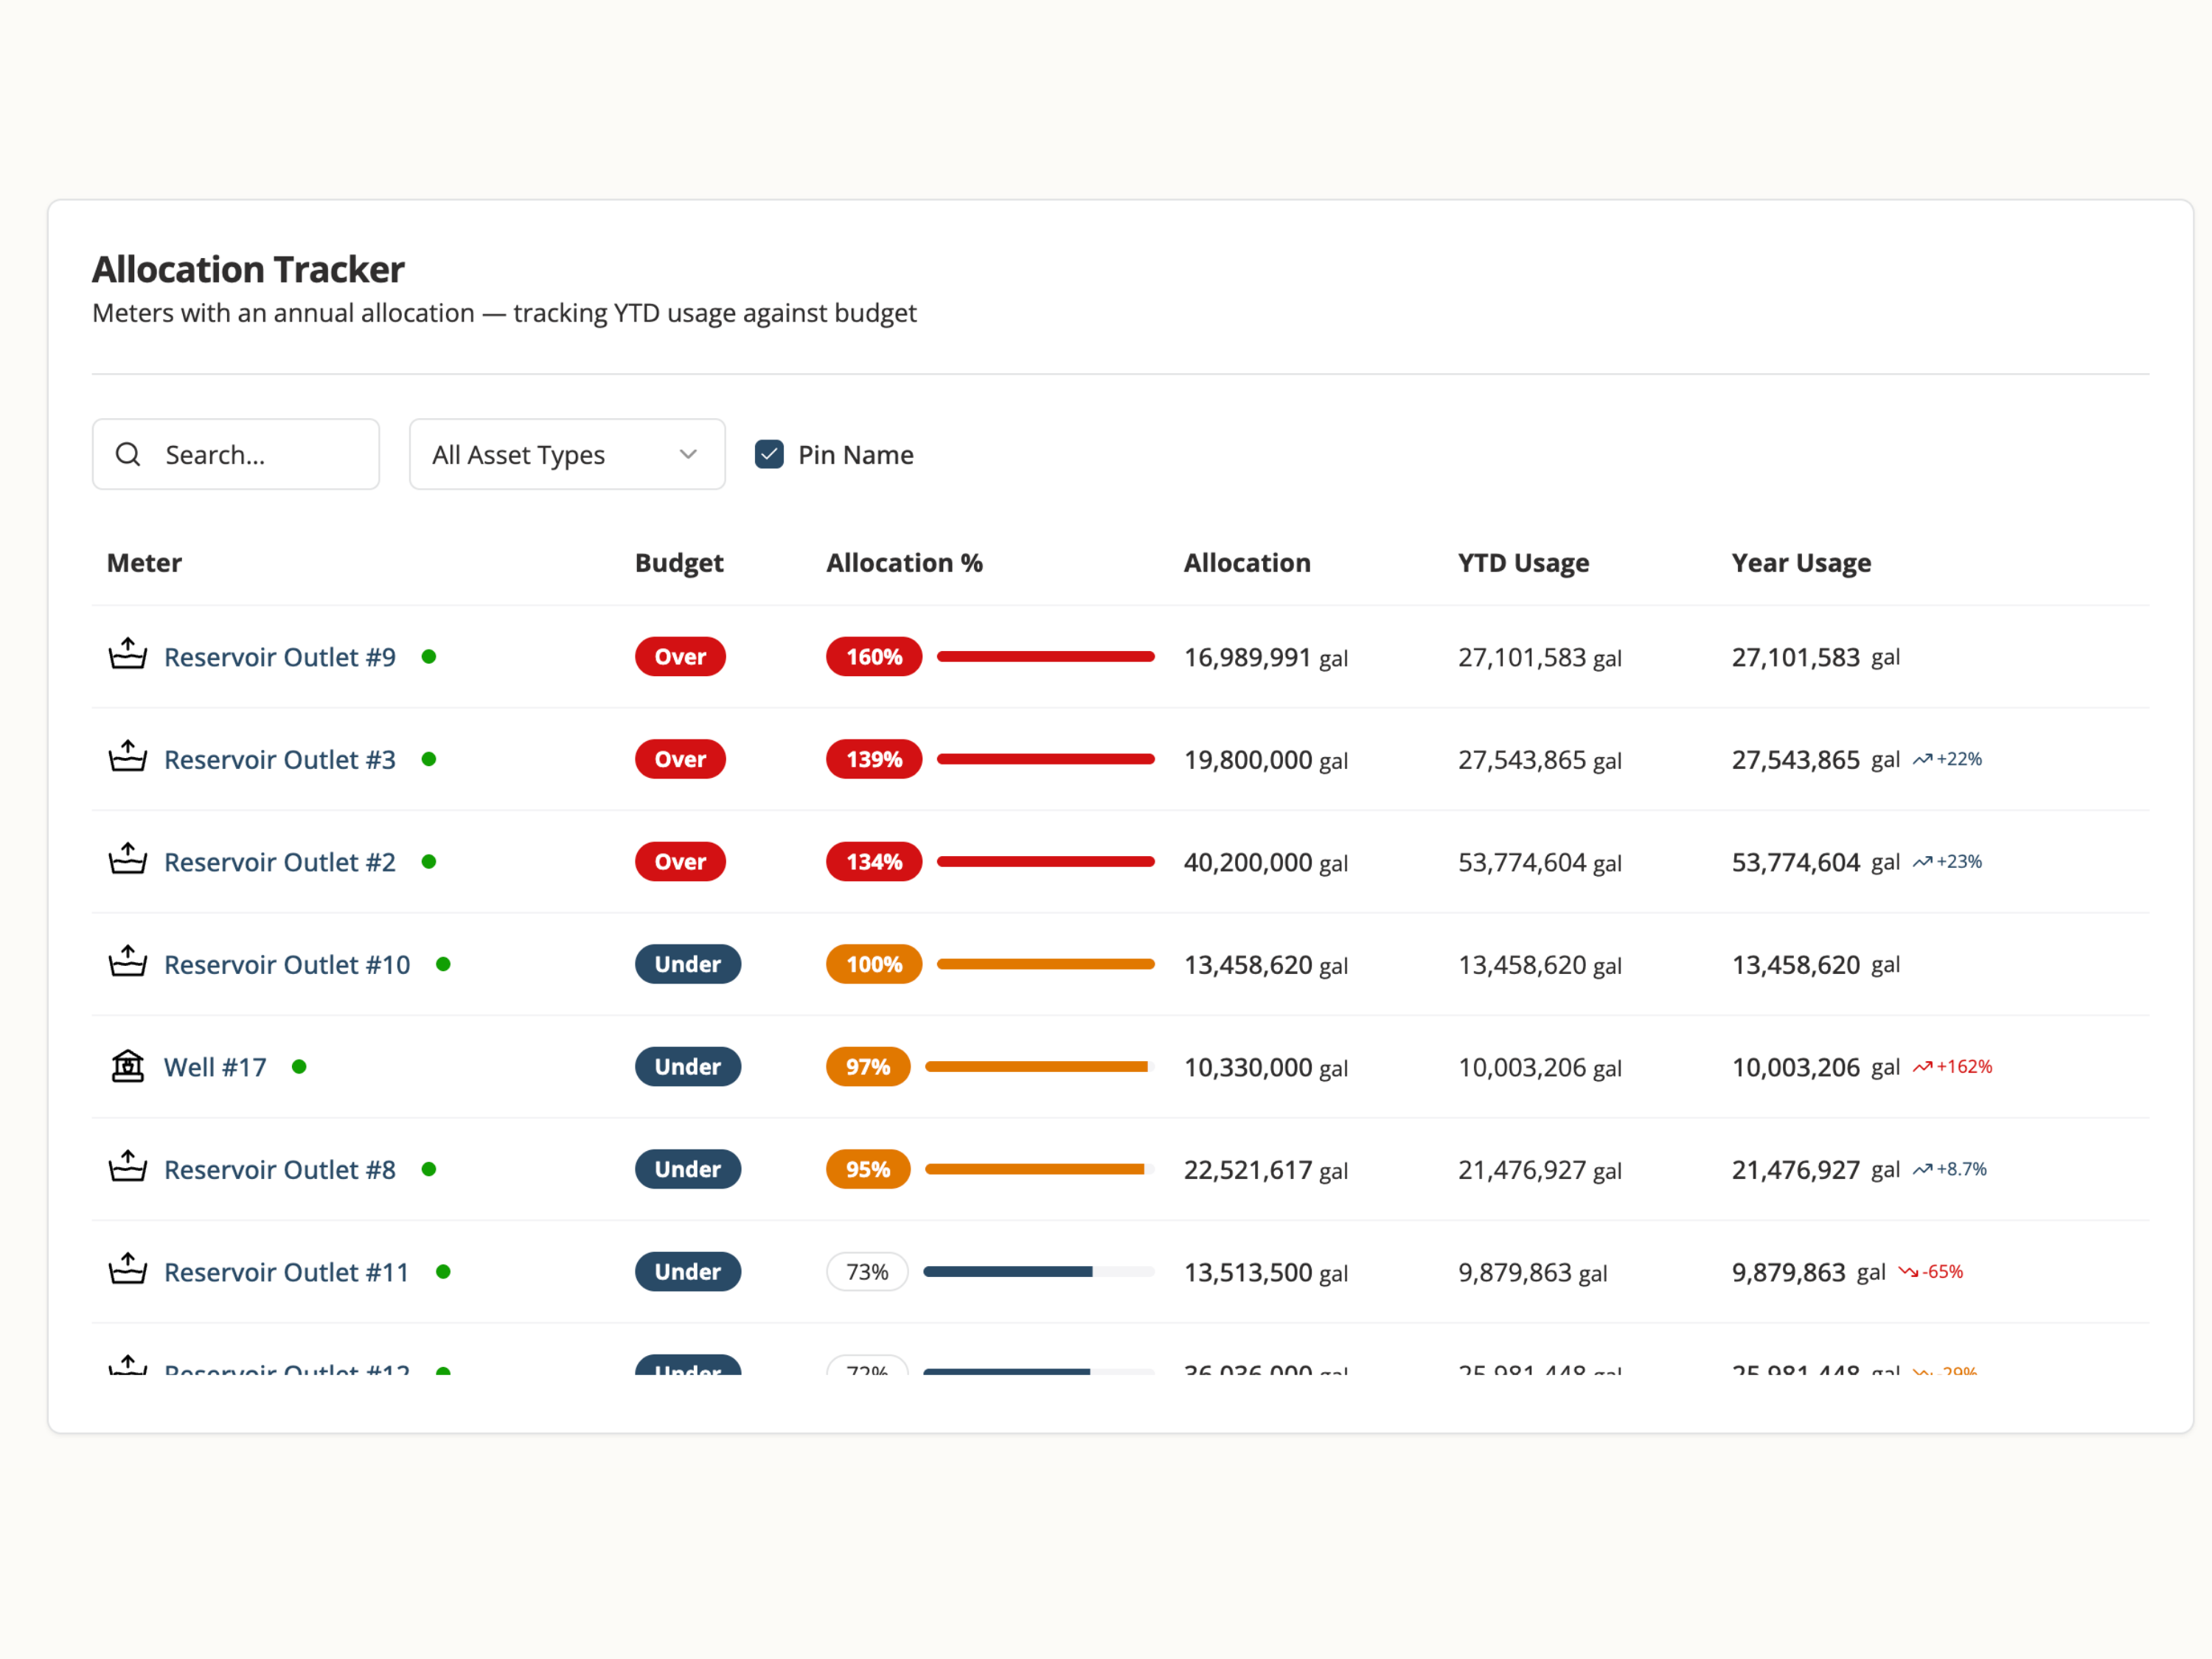Sort by the Allocation % column header
This screenshot has width=2212, height=1659.
click(x=904, y=563)
